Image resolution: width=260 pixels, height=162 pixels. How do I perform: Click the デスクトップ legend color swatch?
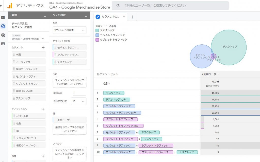[97, 30]
